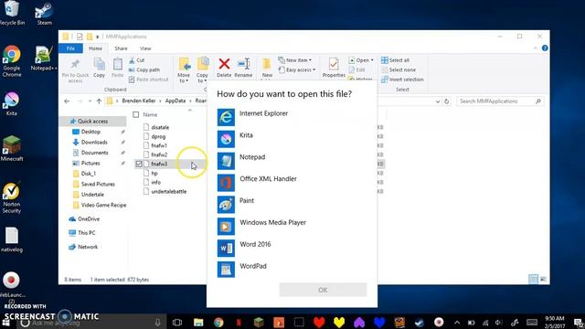Open the File tab
The image size is (585, 329).
pos(71,48)
